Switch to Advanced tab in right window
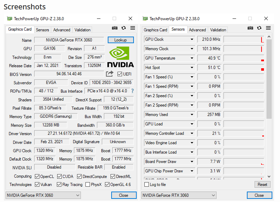This screenshot has height=202, width=280. pyautogui.click(x=197, y=30)
